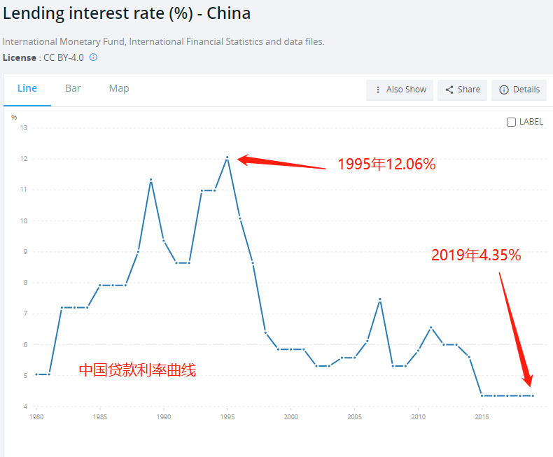553x457 pixels.
Task: Click the Share button label
Action: tap(469, 90)
